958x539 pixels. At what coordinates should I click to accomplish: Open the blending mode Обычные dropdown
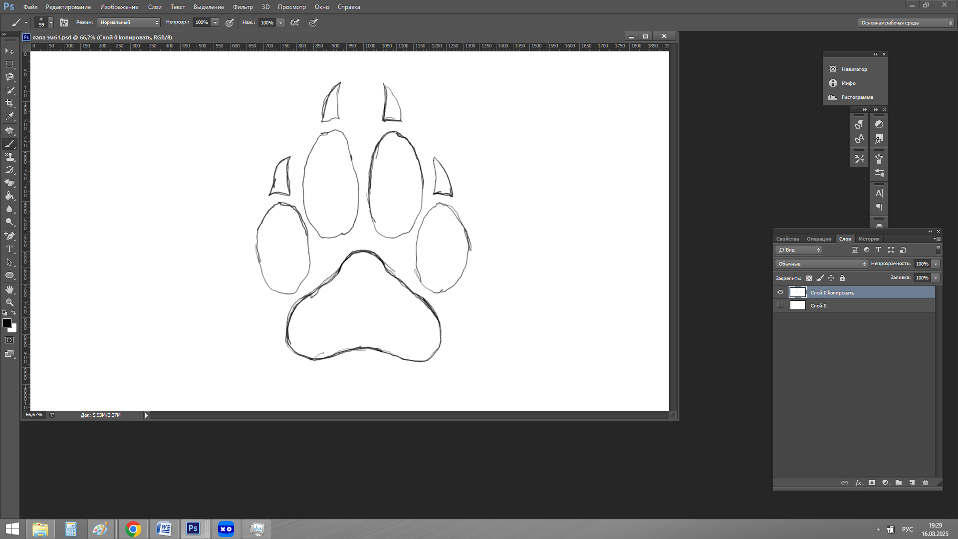pyautogui.click(x=821, y=264)
